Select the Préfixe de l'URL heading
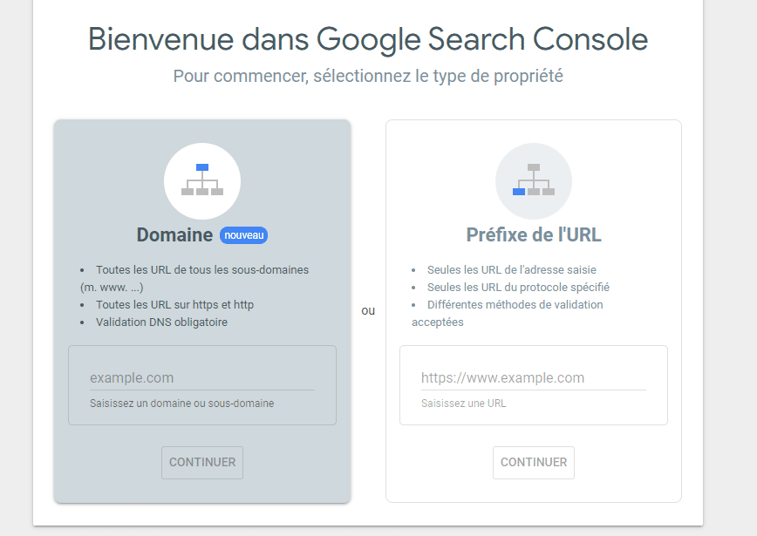 click(534, 235)
